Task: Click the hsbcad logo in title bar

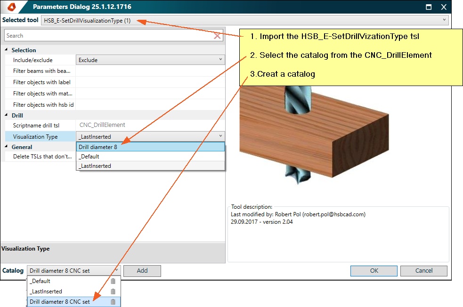Action: tap(11, 7)
